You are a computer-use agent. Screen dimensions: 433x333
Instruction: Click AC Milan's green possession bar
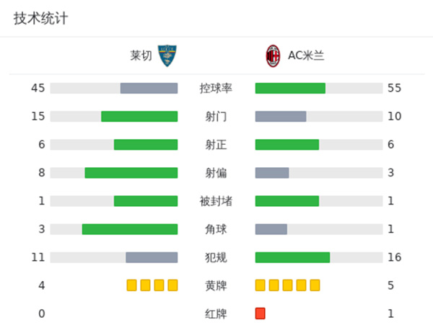(290, 88)
